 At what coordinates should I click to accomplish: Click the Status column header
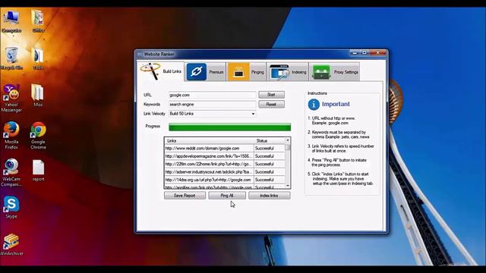[270, 140]
